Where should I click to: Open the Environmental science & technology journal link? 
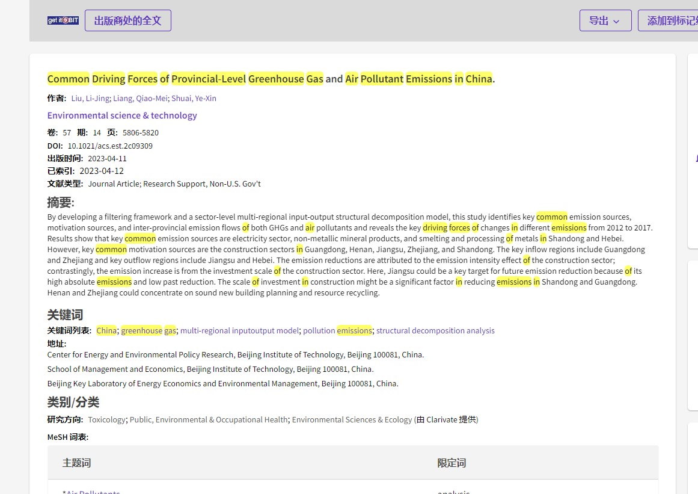pos(122,116)
